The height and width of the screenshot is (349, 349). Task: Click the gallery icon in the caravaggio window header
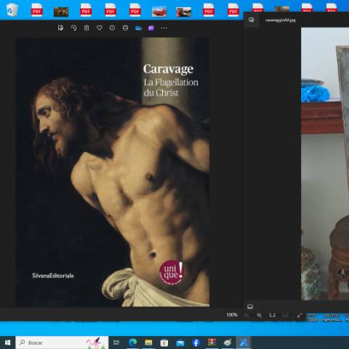click(x=252, y=20)
